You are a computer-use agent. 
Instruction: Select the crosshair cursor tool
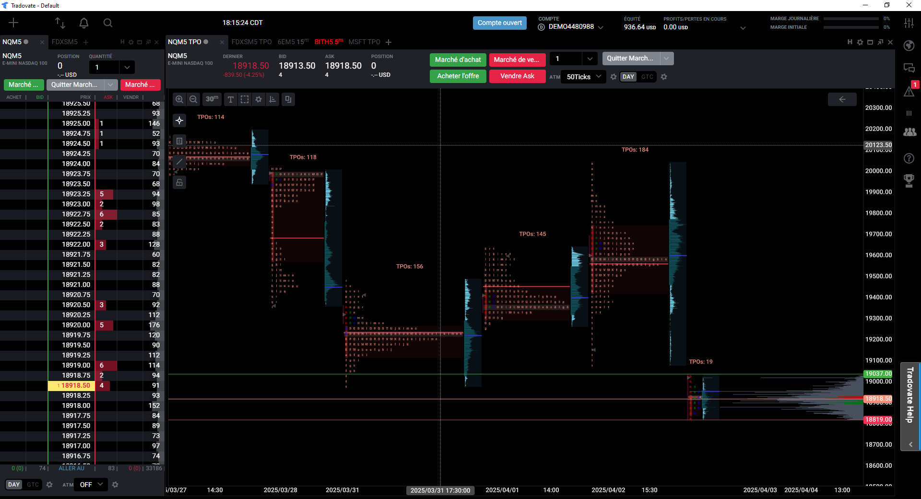click(179, 120)
